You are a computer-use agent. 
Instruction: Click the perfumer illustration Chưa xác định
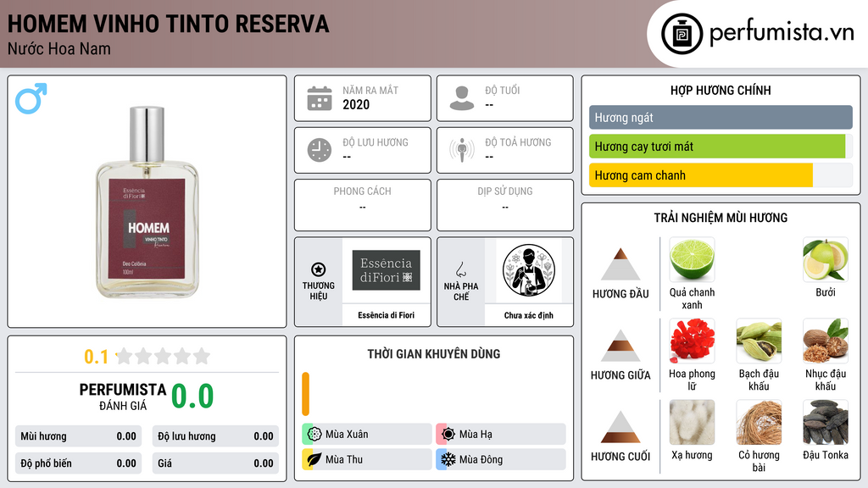pos(529,270)
